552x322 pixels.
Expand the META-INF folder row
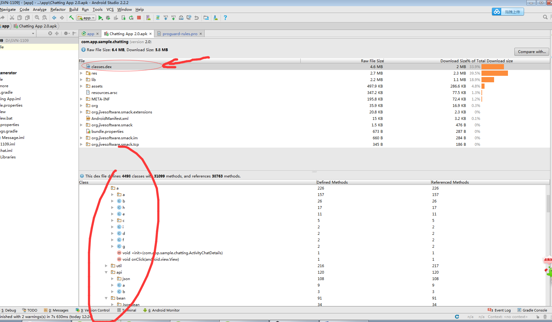point(81,99)
